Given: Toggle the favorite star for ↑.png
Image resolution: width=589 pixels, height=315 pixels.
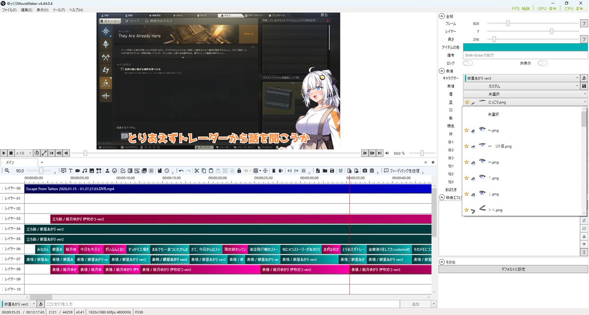Looking at the screenshot, I should coord(467,178).
